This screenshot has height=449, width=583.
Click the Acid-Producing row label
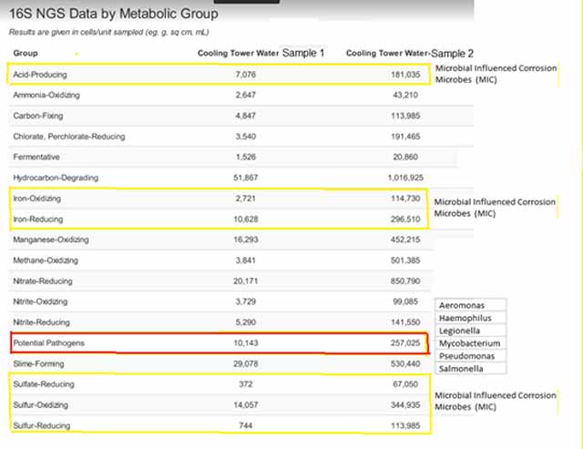coord(40,74)
